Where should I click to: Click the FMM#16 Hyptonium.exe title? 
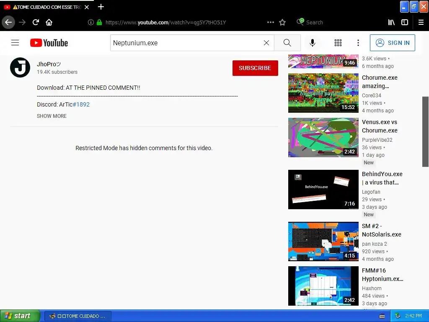click(x=382, y=274)
